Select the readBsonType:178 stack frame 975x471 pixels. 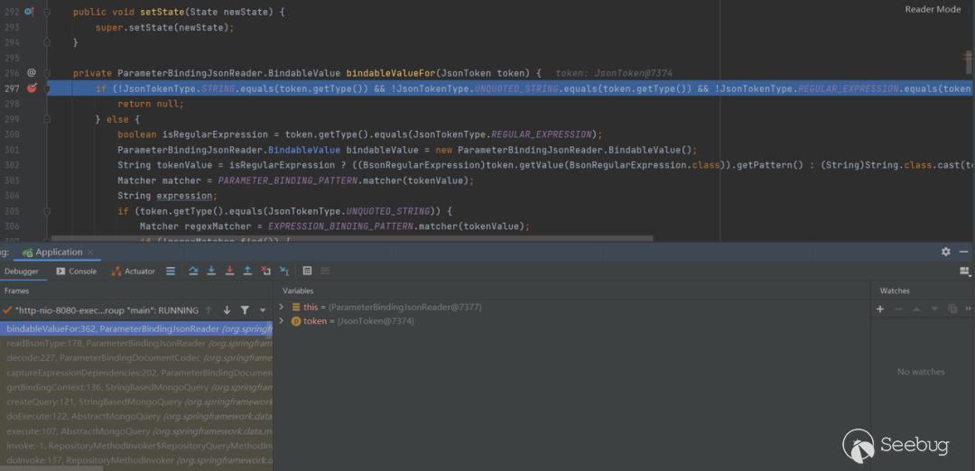(135, 343)
